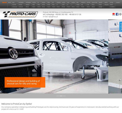Viewport: 122px width, 113px height.
Task: Expand the blue facebook side tab
Action: 121,27
